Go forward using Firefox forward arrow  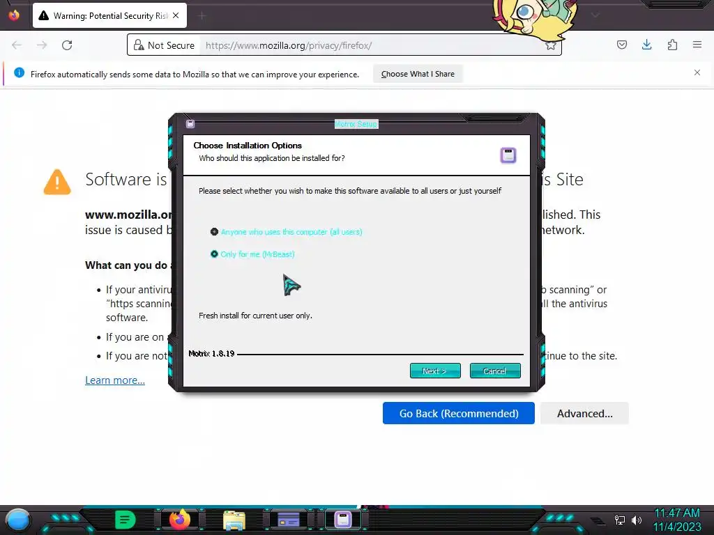point(42,45)
